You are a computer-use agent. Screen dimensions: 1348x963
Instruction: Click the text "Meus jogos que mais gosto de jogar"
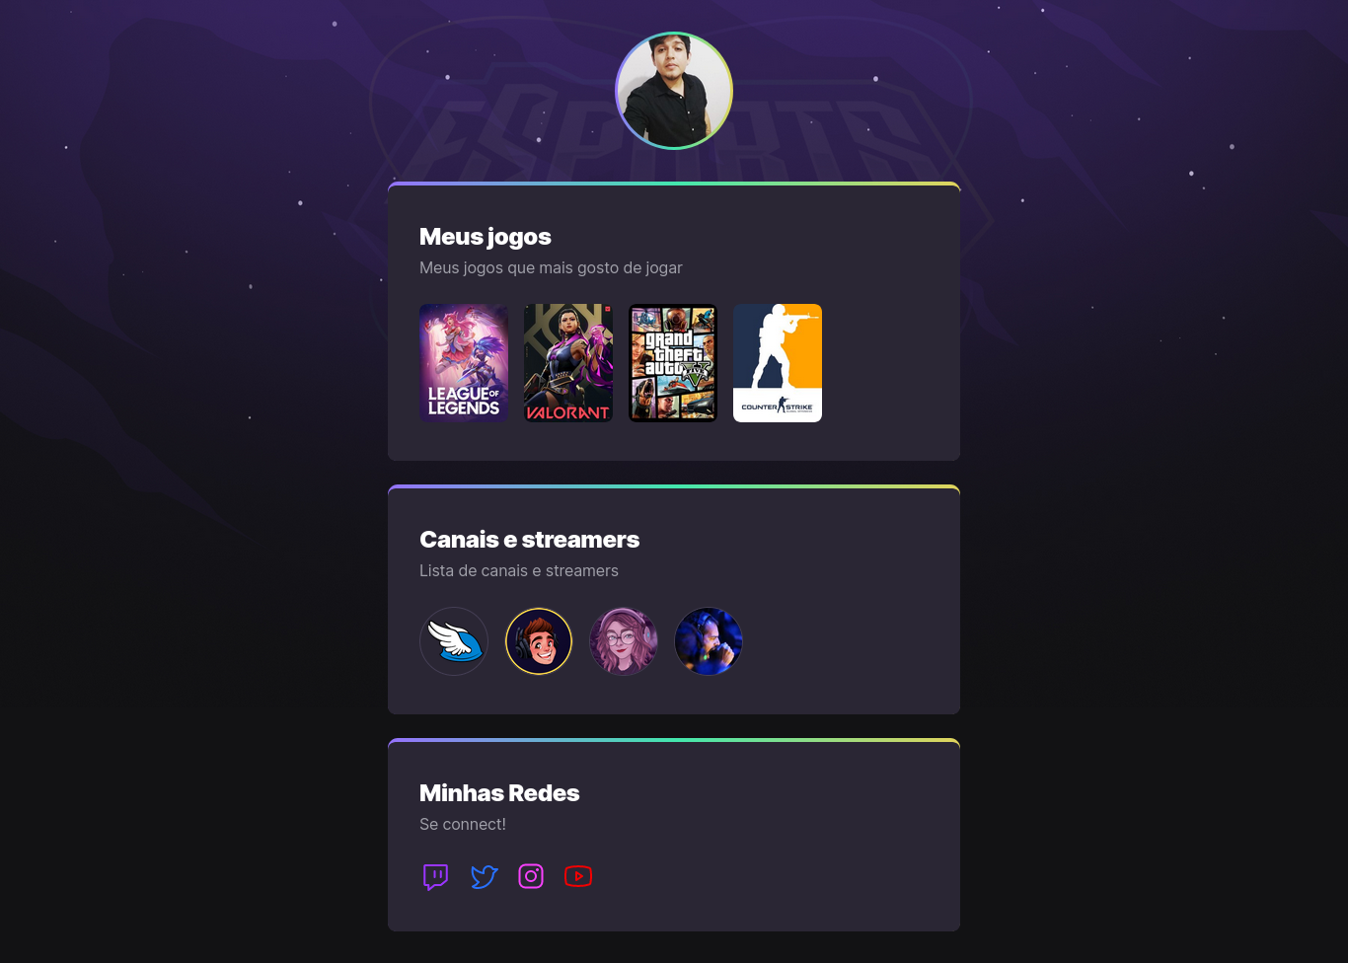click(551, 267)
